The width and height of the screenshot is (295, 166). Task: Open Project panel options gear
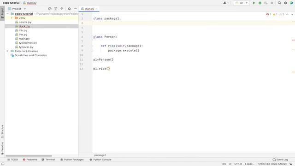69,9
